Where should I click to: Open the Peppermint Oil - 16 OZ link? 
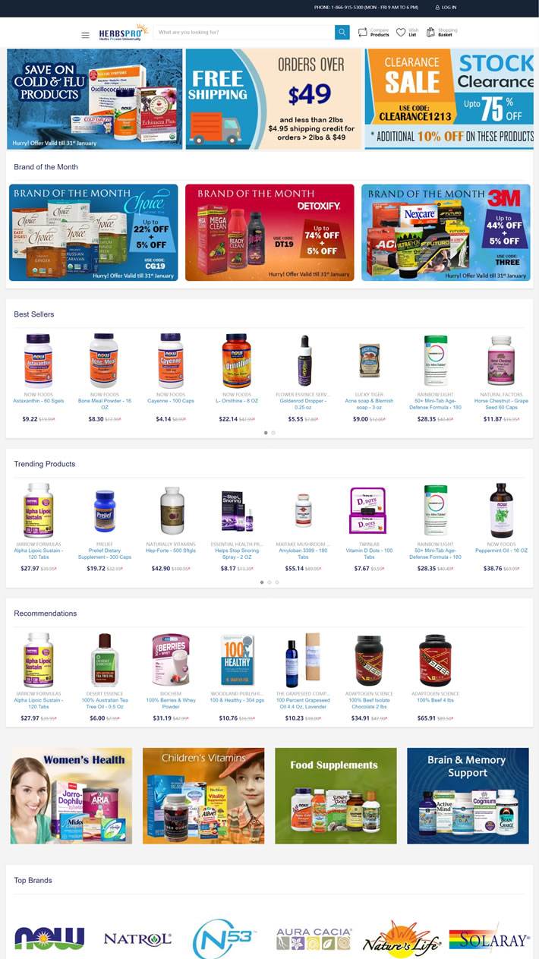(502, 550)
